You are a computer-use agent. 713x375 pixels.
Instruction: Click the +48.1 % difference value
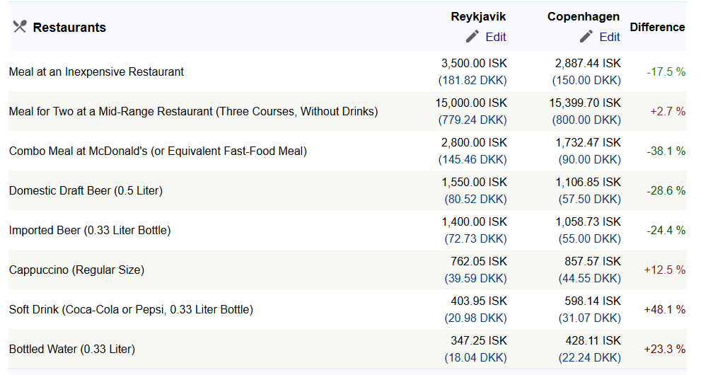click(665, 309)
